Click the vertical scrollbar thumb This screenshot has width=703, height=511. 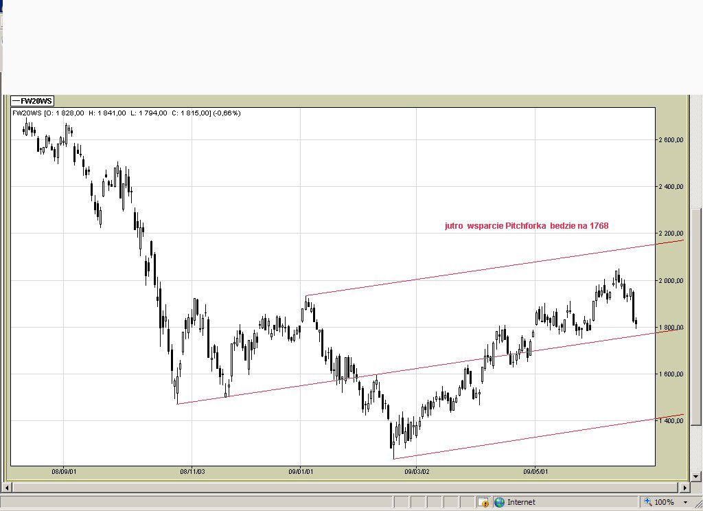tap(696, 317)
